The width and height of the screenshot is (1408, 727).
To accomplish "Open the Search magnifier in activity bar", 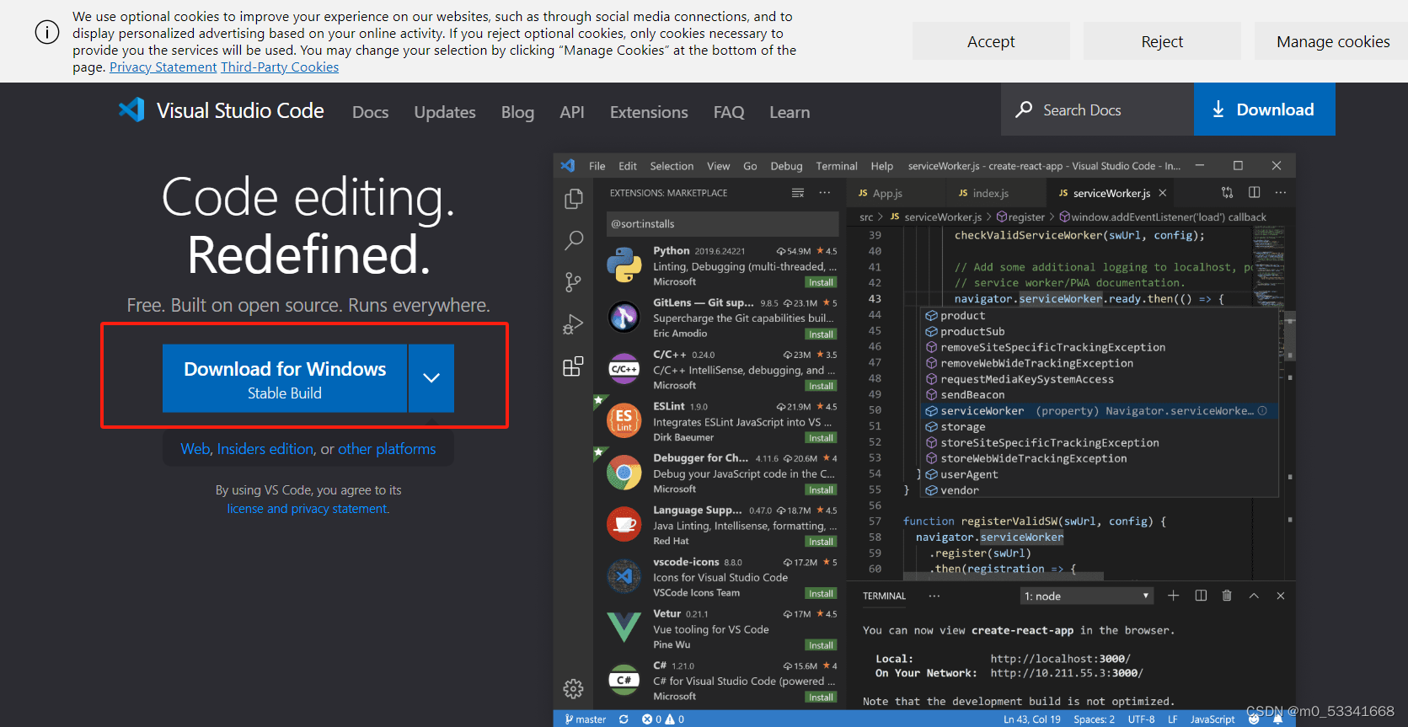I will (x=574, y=241).
